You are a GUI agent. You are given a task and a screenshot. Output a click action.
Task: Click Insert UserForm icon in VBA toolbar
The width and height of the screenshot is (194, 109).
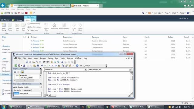tap(19, 66)
